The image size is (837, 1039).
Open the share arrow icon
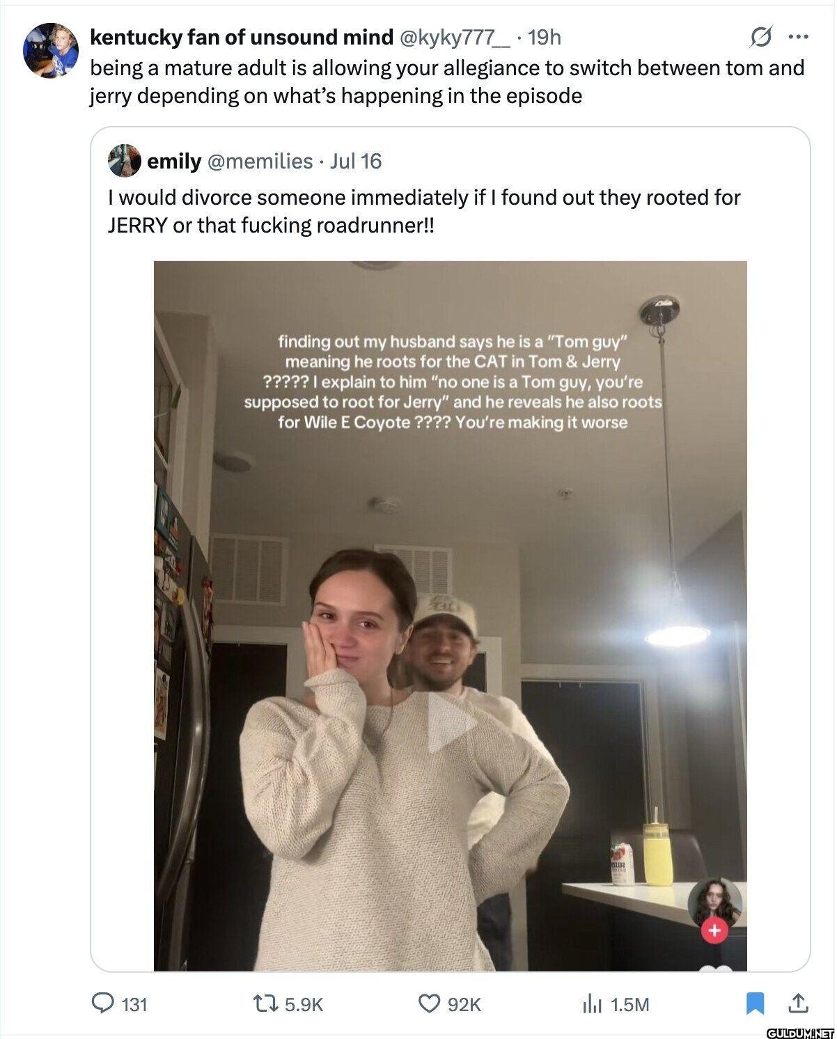coord(798,1003)
